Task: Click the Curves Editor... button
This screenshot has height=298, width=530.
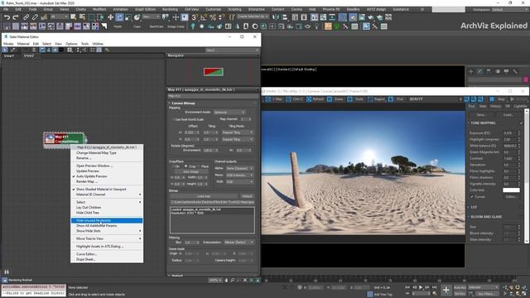Action: (511, 197)
